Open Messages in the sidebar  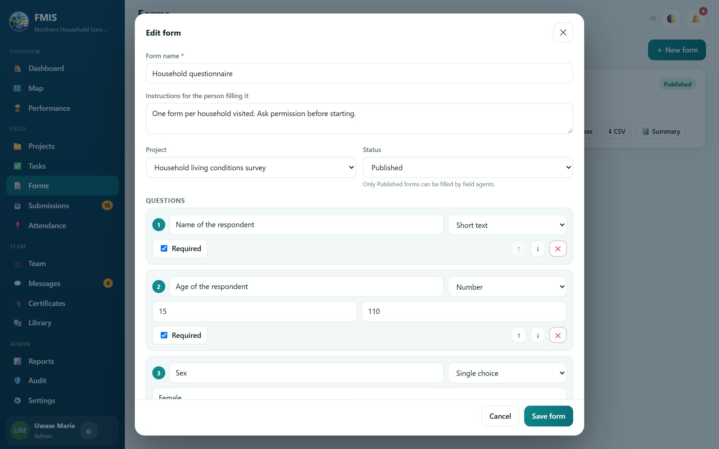point(62,283)
